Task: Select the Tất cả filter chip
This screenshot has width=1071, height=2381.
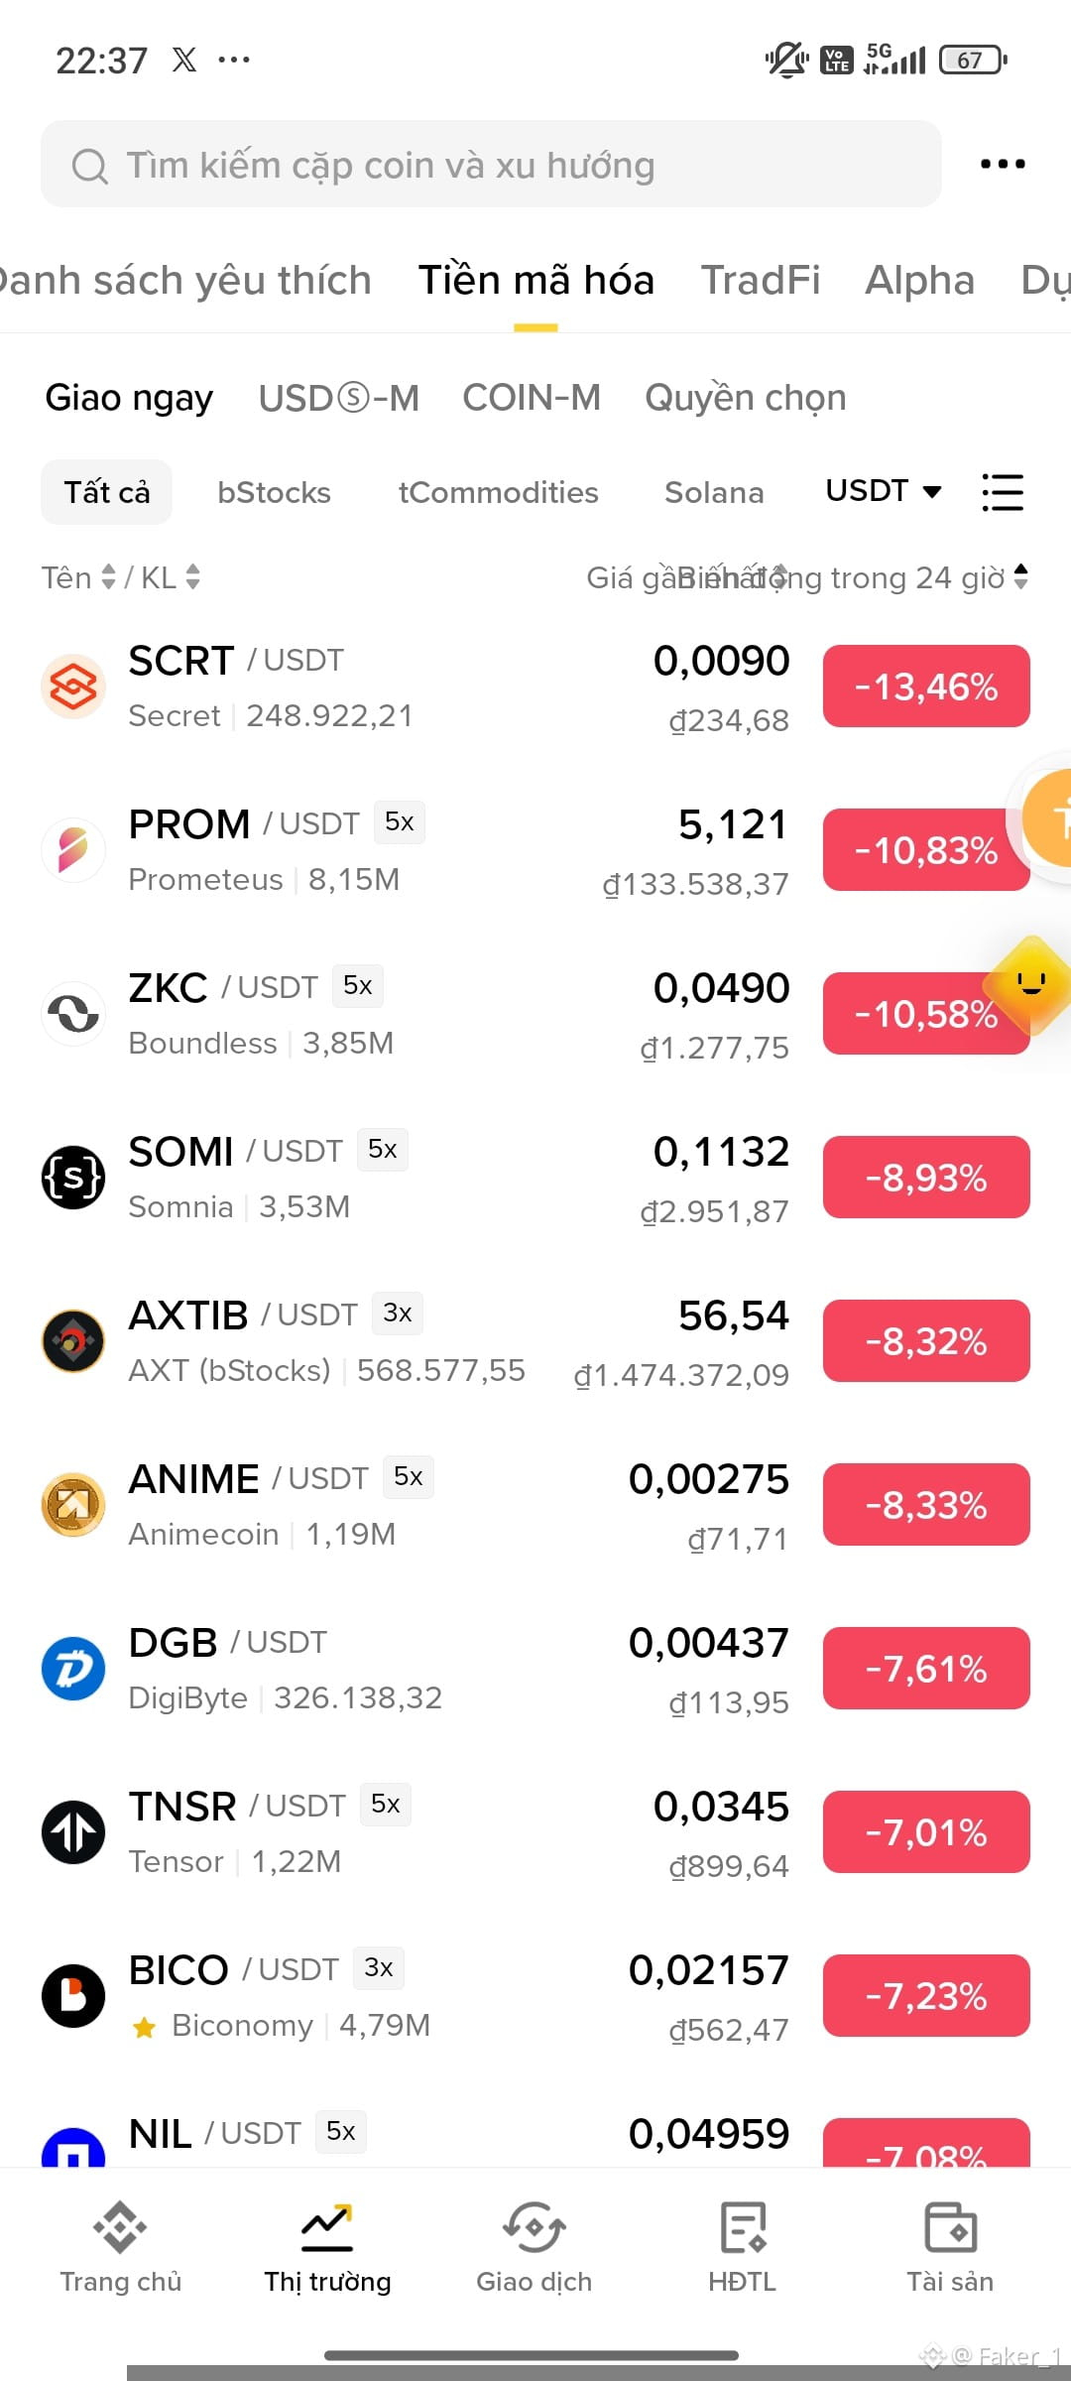Action: tap(106, 492)
